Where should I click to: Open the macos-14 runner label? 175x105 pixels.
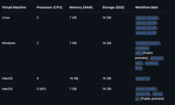(143, 94)
